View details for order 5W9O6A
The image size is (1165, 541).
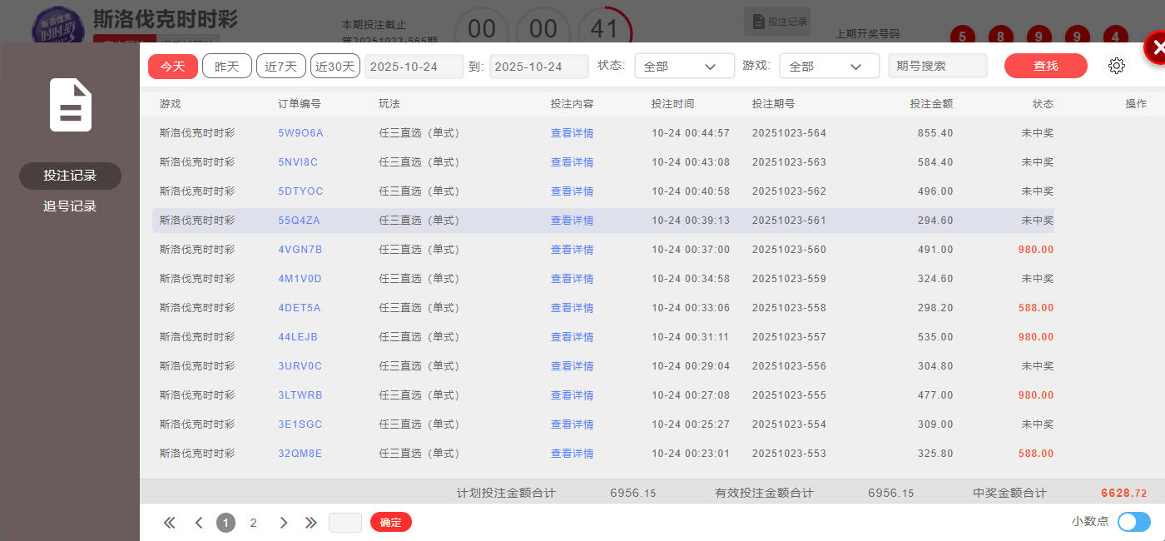572,133
